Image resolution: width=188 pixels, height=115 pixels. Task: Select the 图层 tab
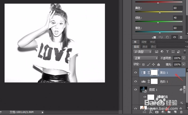(136, 47)
